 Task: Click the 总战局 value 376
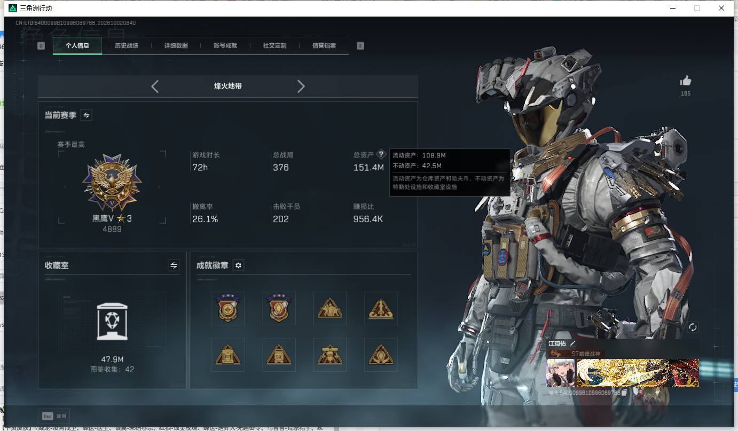280,168
